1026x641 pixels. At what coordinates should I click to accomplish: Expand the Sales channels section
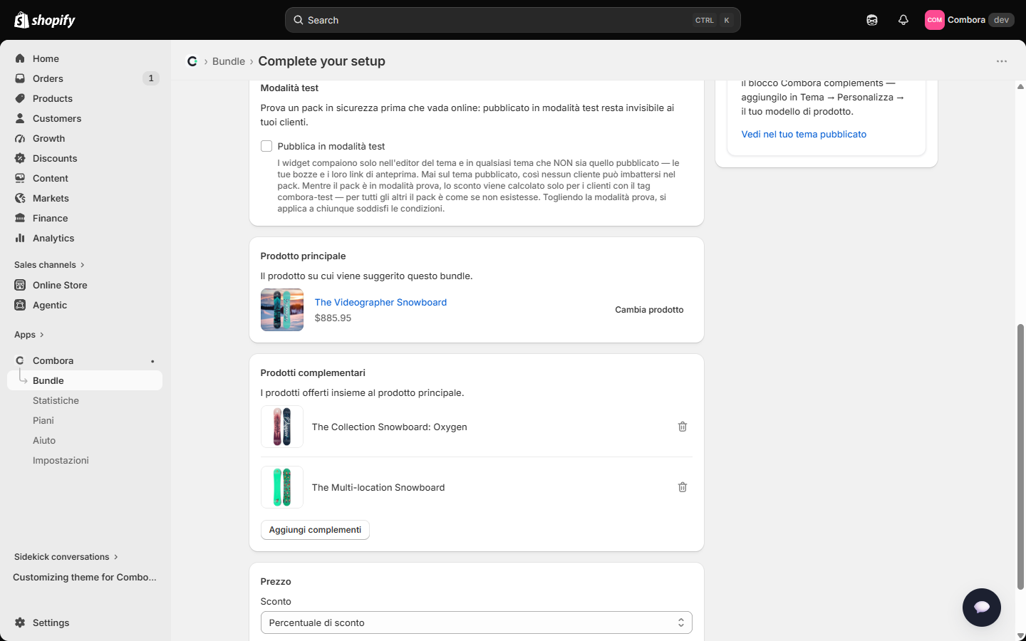click(49, 265)
